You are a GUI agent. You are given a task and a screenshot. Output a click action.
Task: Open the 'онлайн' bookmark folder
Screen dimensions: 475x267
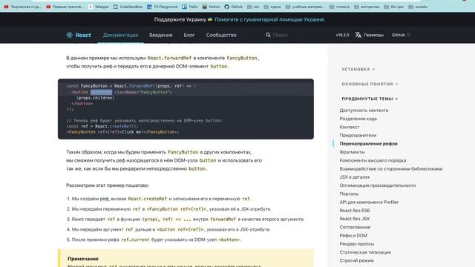(x=418, y=7)
